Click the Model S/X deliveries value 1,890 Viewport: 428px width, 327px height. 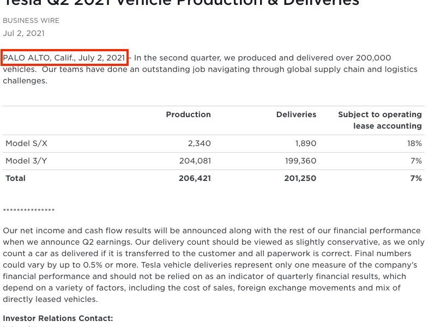click(x=306, y=143)
